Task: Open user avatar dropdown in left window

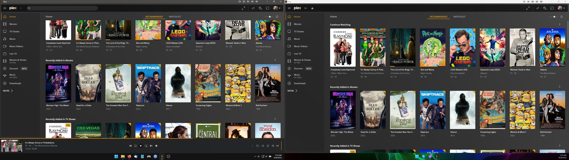Action: pos(276,8)
